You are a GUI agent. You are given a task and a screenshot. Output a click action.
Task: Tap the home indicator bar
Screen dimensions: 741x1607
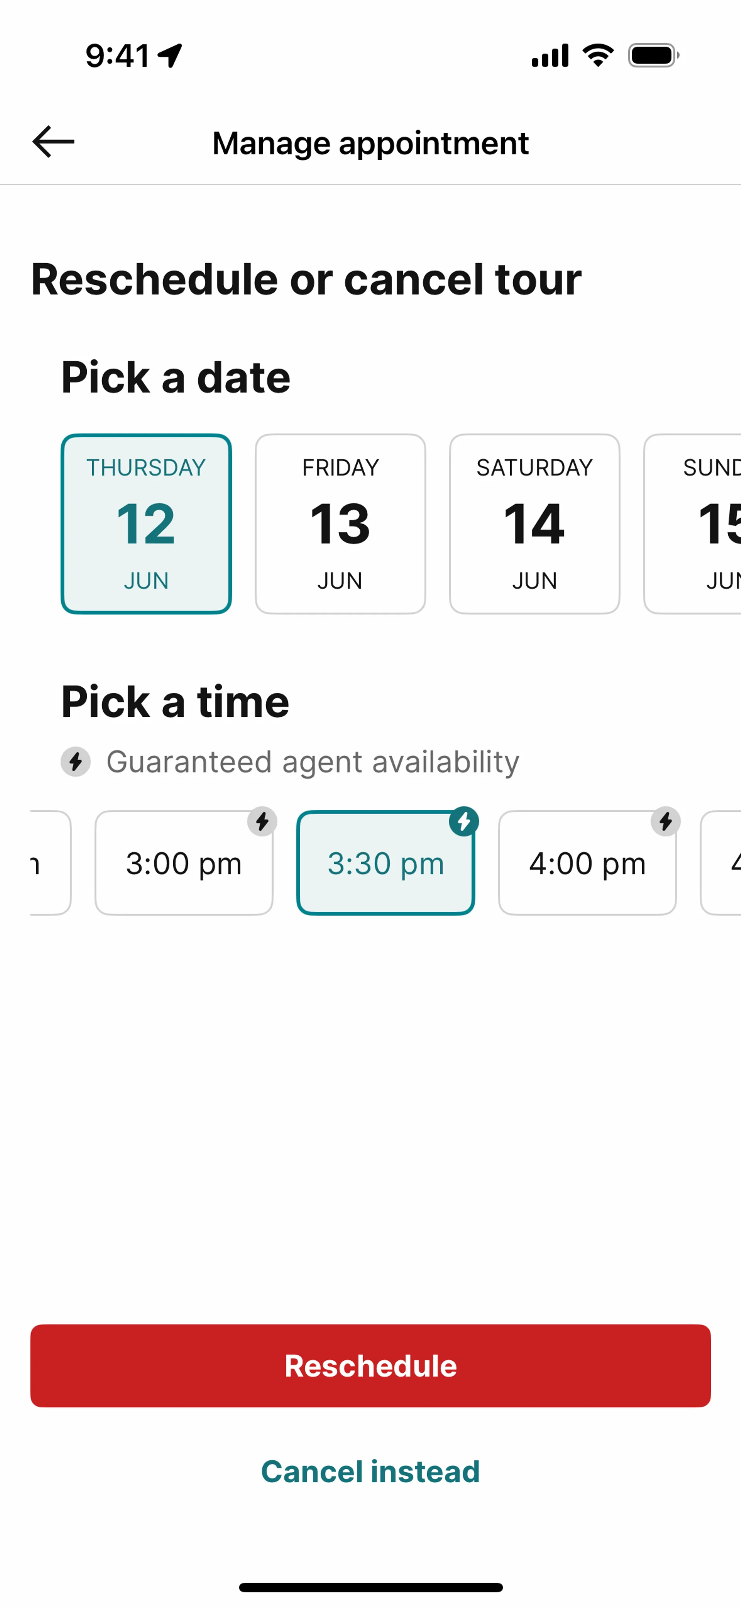click(x=370, y=1587)
